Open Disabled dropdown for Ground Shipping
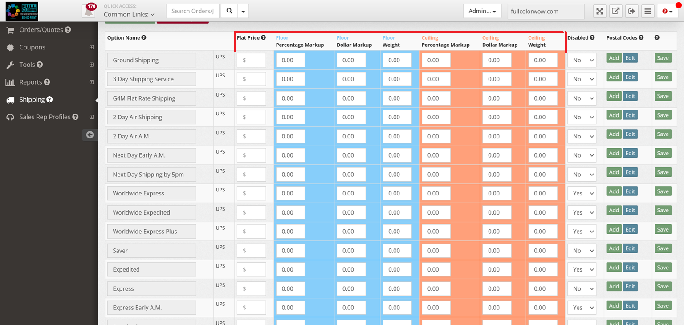This screenshot has height=325, width=684. click(582, 60)
